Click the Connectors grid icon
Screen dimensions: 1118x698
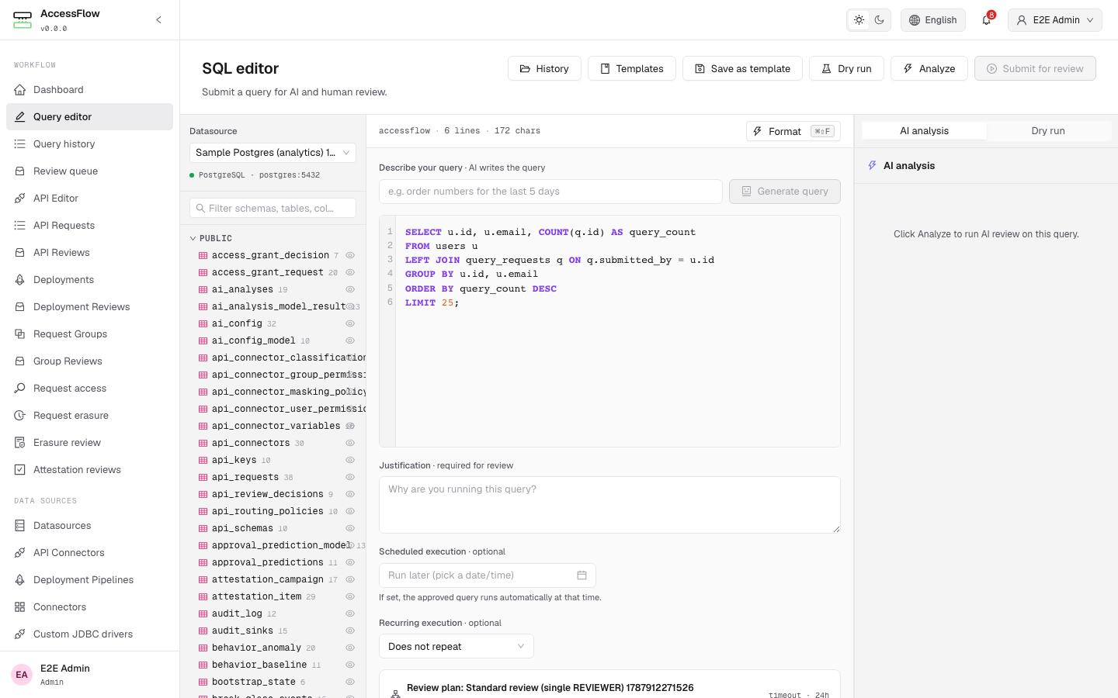pos(20,607)
